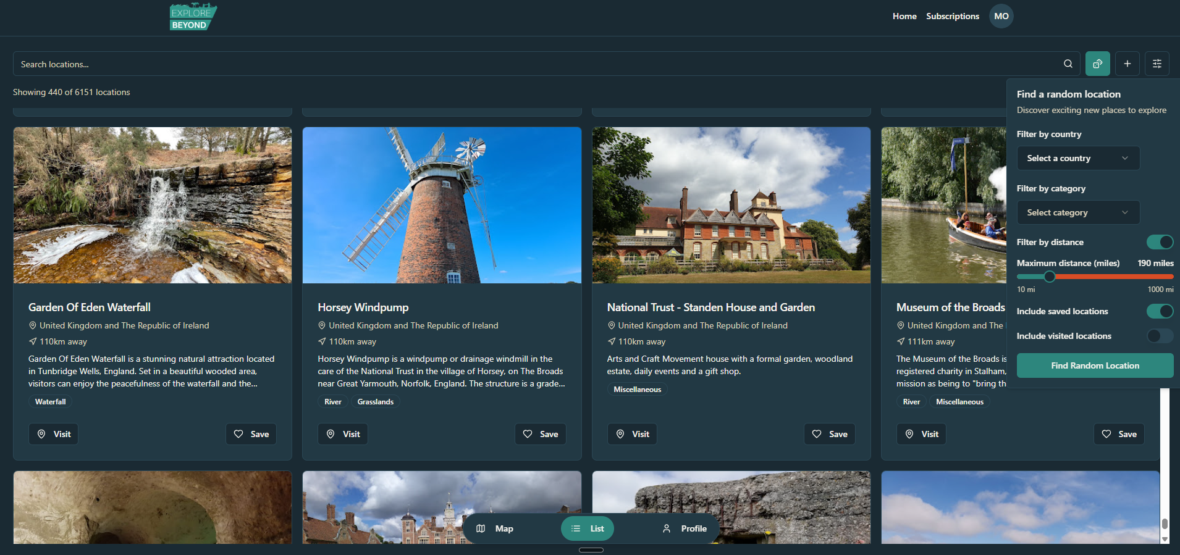The width and height of the screenshot is (1180, 555).
Task: Click the Explore Beyond logo
Action: click(193, 17)
